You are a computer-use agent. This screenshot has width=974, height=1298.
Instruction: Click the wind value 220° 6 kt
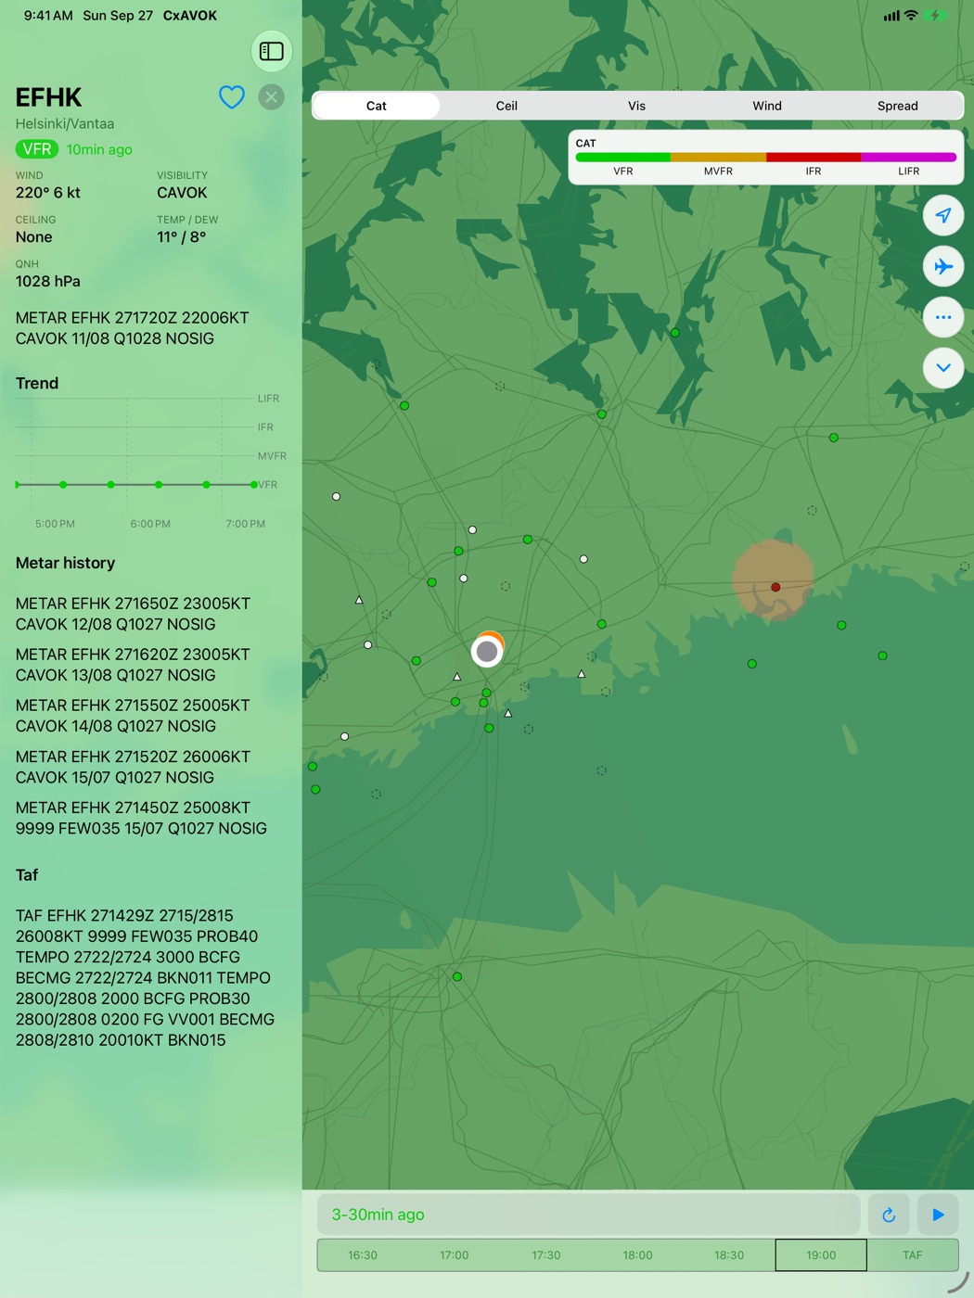(x=48, y=193)
